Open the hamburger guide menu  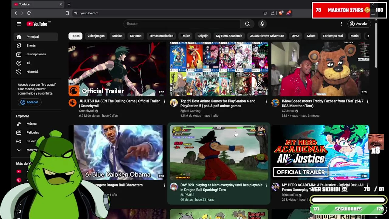[x=19, y=24]
